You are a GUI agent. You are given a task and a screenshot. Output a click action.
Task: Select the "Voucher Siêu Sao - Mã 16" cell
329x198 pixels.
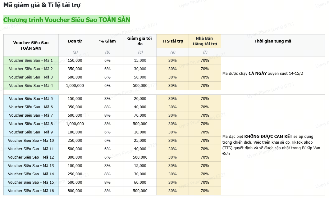pyautogui.click(x=31, y=191)
